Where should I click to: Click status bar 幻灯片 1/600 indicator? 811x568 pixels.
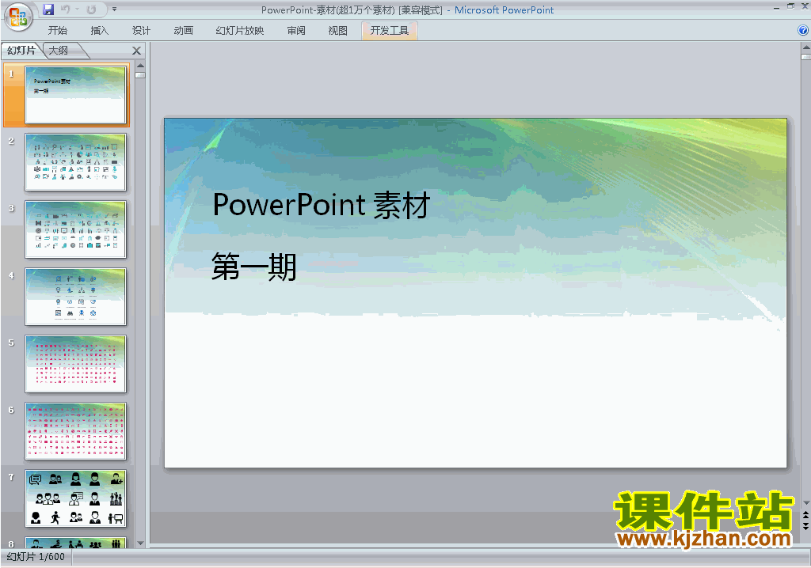point(36,557)
